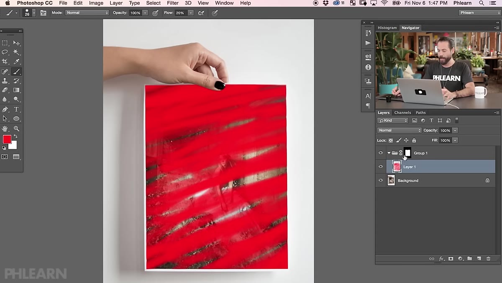
Task: Click the white background color swatch
Action: point(13,145)
